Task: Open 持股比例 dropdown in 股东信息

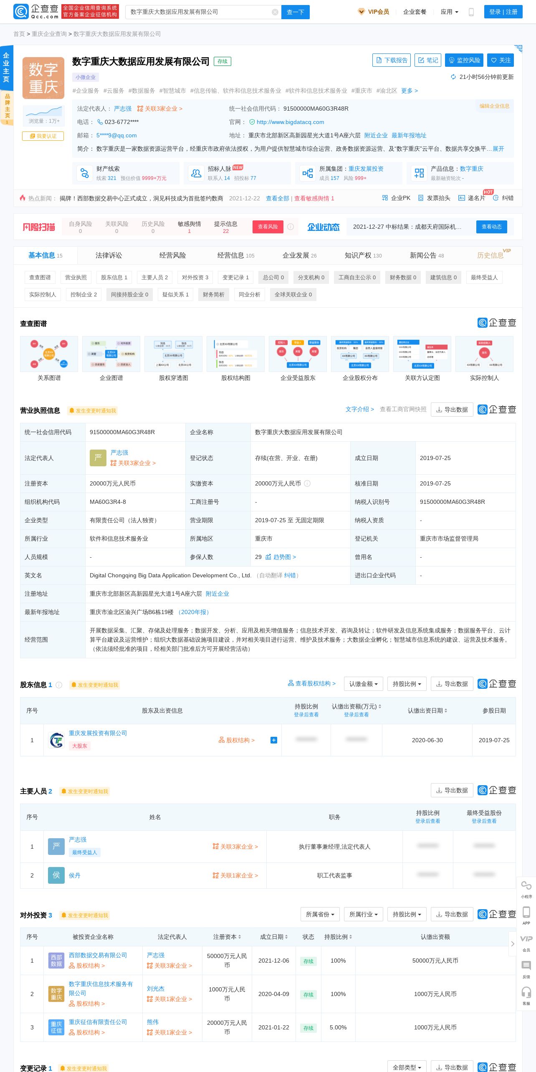Action: (407, 684)
